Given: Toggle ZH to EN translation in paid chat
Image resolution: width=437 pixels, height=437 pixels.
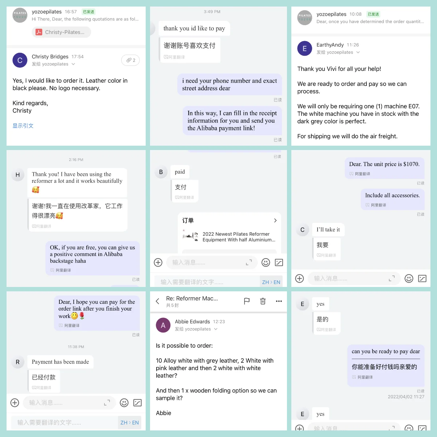Looking at the screenshot, I should [x=271, y=282].
